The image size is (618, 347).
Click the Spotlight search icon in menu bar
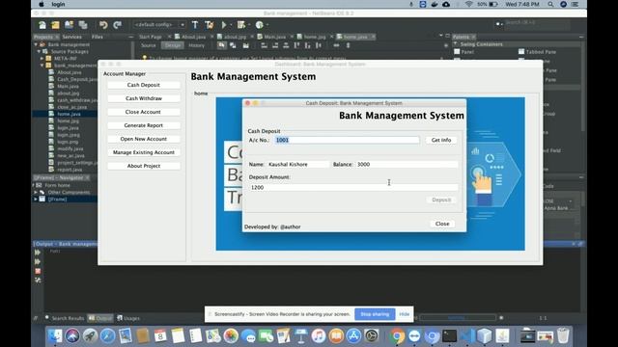coord(550,4)
